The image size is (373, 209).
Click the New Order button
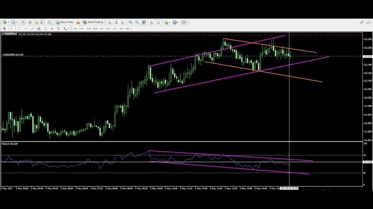pyautogui.click(x=65, y=22)
